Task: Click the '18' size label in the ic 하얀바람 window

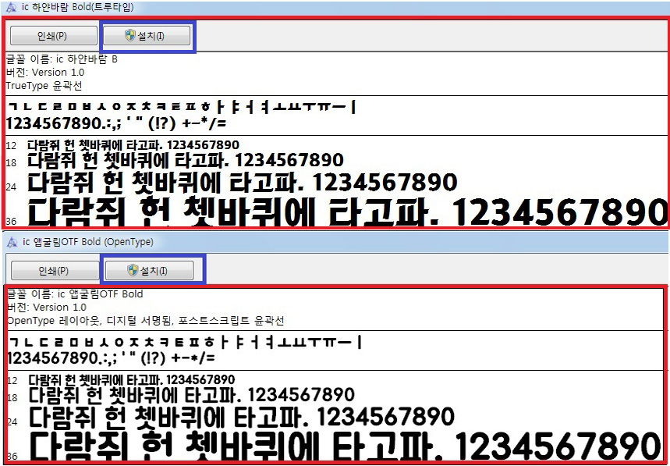Action: (x=11, y=163)
